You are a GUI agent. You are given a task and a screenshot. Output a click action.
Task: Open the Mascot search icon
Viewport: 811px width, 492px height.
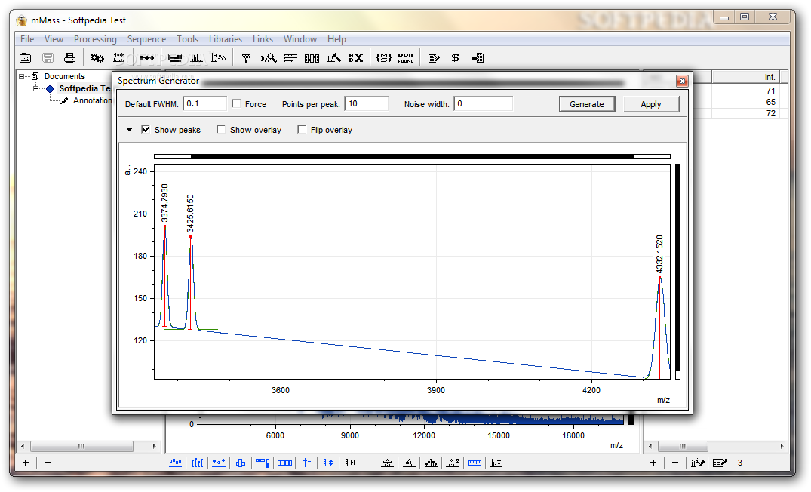(x=384, y=58)
